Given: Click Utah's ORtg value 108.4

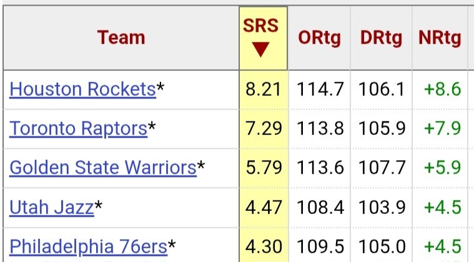Looking at the screenshot, I should [320, 207].
